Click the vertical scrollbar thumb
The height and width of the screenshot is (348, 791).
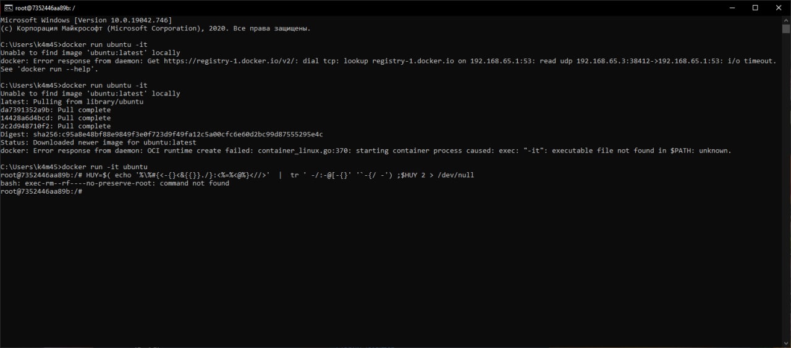pos(785,29)
